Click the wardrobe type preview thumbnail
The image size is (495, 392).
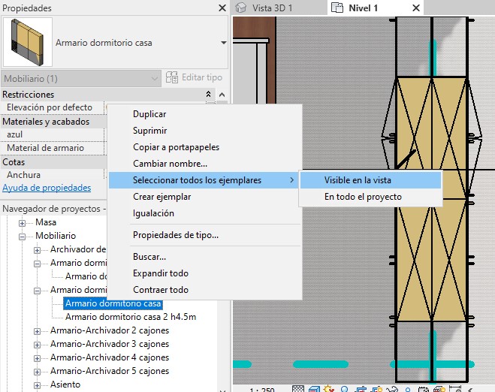(x=28, y=43)
